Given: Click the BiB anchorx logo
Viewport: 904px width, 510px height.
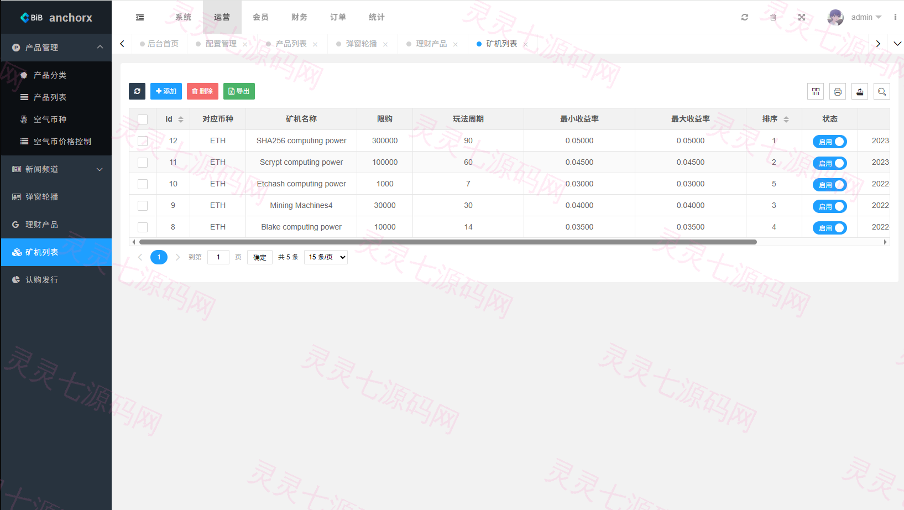Looking at the screenshot, I should tap(56, 17).
